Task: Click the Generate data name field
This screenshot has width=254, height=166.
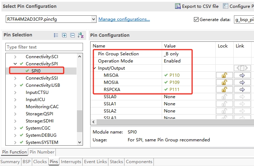Action: [244, 20]
